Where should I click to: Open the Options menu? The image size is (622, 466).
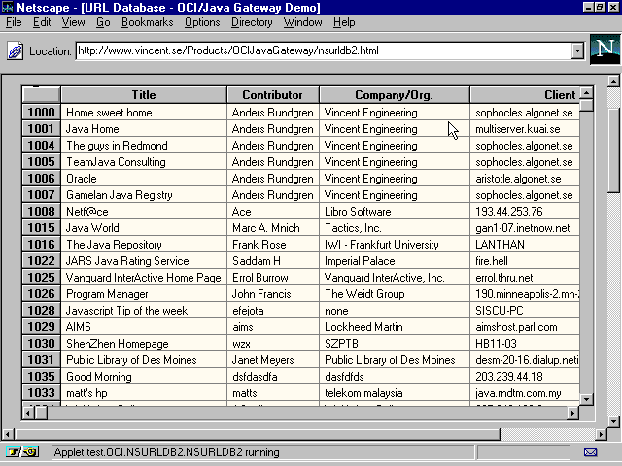202,22
